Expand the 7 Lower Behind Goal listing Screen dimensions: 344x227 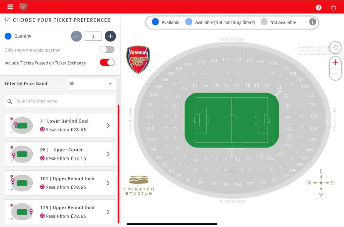(x=60, y=126)
